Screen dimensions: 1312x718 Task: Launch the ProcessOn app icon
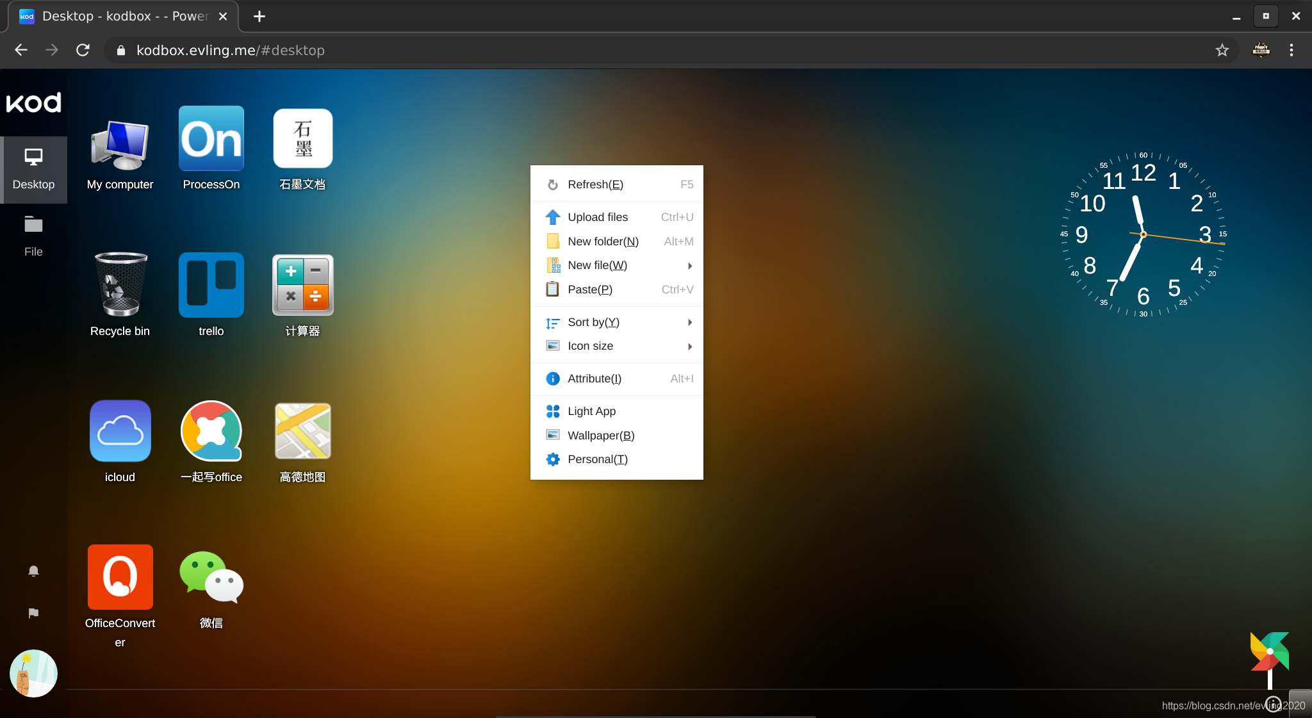coord(211,139)
